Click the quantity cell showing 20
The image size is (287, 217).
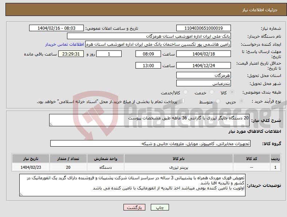pyautogui.click(x=68, y=167)
